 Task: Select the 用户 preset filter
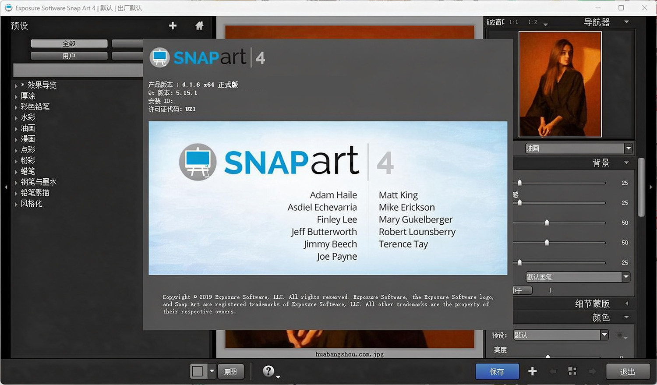[x=69, y=56]
